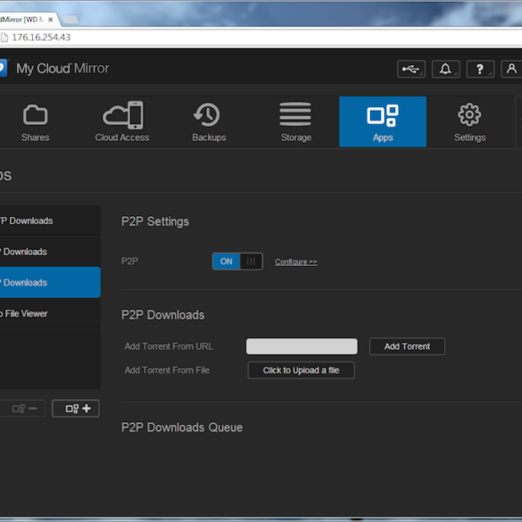Click the remove app minus button
Image resolution: width=522 pixels, height=522 pixels.
pos(22,409)
